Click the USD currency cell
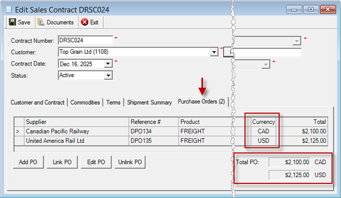This screenshot has height=198, width=341. 263,141
